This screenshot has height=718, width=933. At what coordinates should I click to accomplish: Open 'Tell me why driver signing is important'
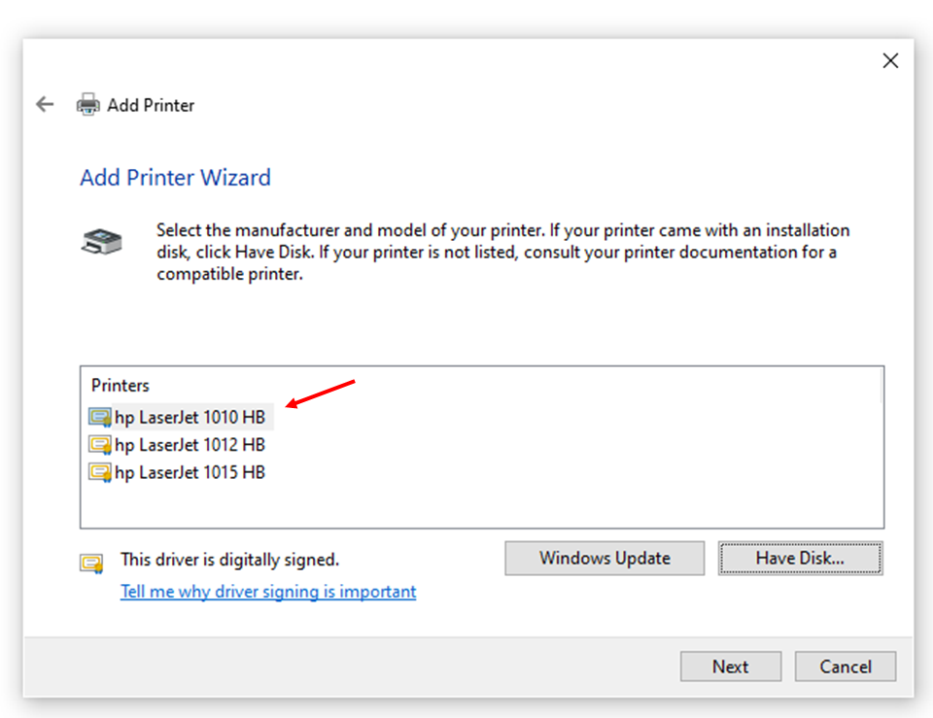coord(268,592)
